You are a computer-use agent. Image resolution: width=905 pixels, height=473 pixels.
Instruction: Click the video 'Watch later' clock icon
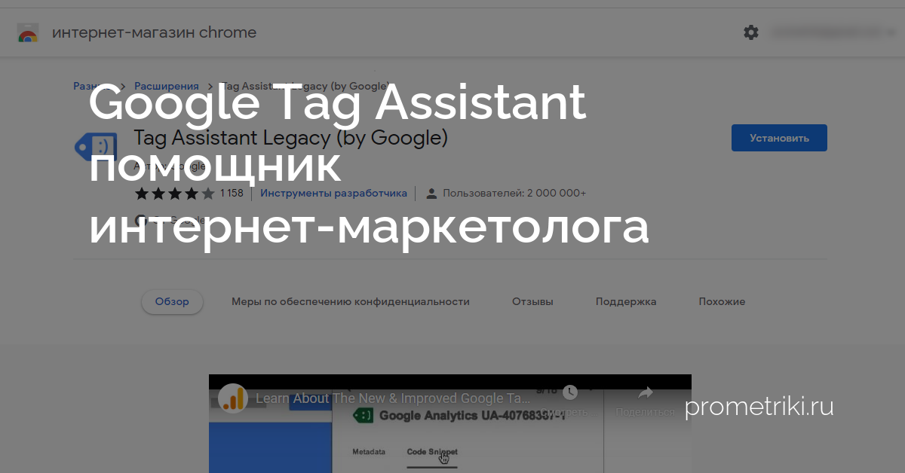pyautogui.click(x=569, y=392)
